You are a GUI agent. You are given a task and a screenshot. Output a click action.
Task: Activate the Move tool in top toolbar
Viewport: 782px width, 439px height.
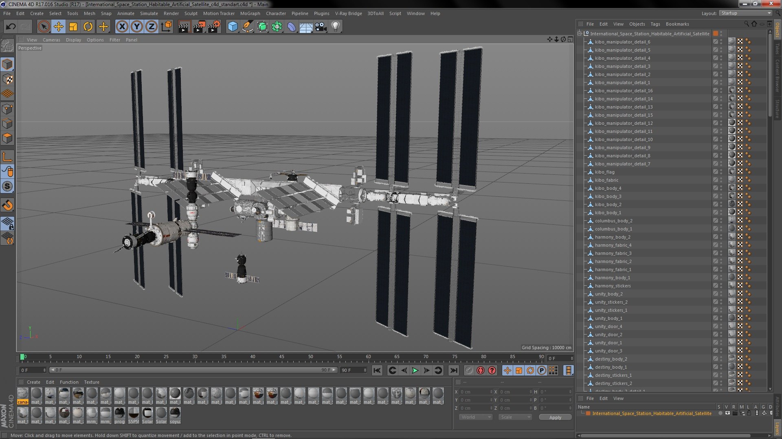coord(59,27)
